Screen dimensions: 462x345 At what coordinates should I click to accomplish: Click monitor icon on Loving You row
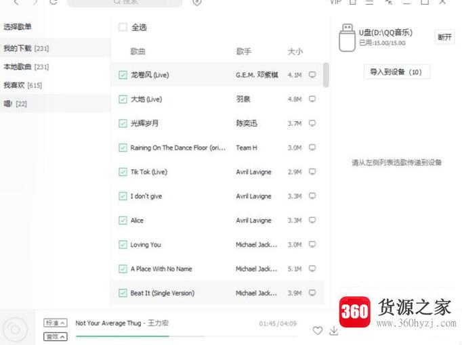point(312,244)
